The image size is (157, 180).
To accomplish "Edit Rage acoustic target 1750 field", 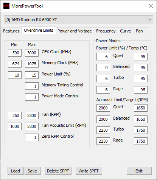I will [x=141, y=141].
